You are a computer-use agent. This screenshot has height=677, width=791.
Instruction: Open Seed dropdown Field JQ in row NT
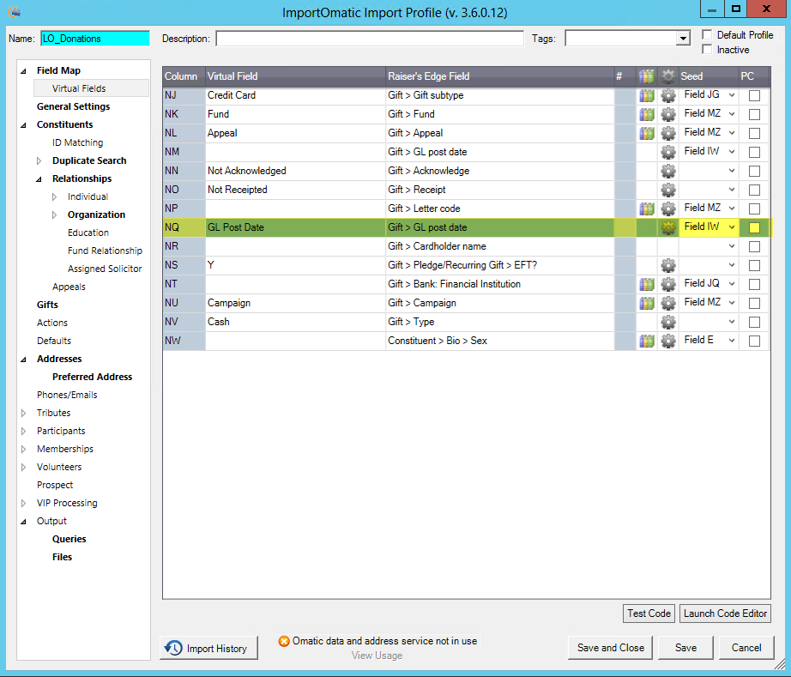[x=732, y=283]
